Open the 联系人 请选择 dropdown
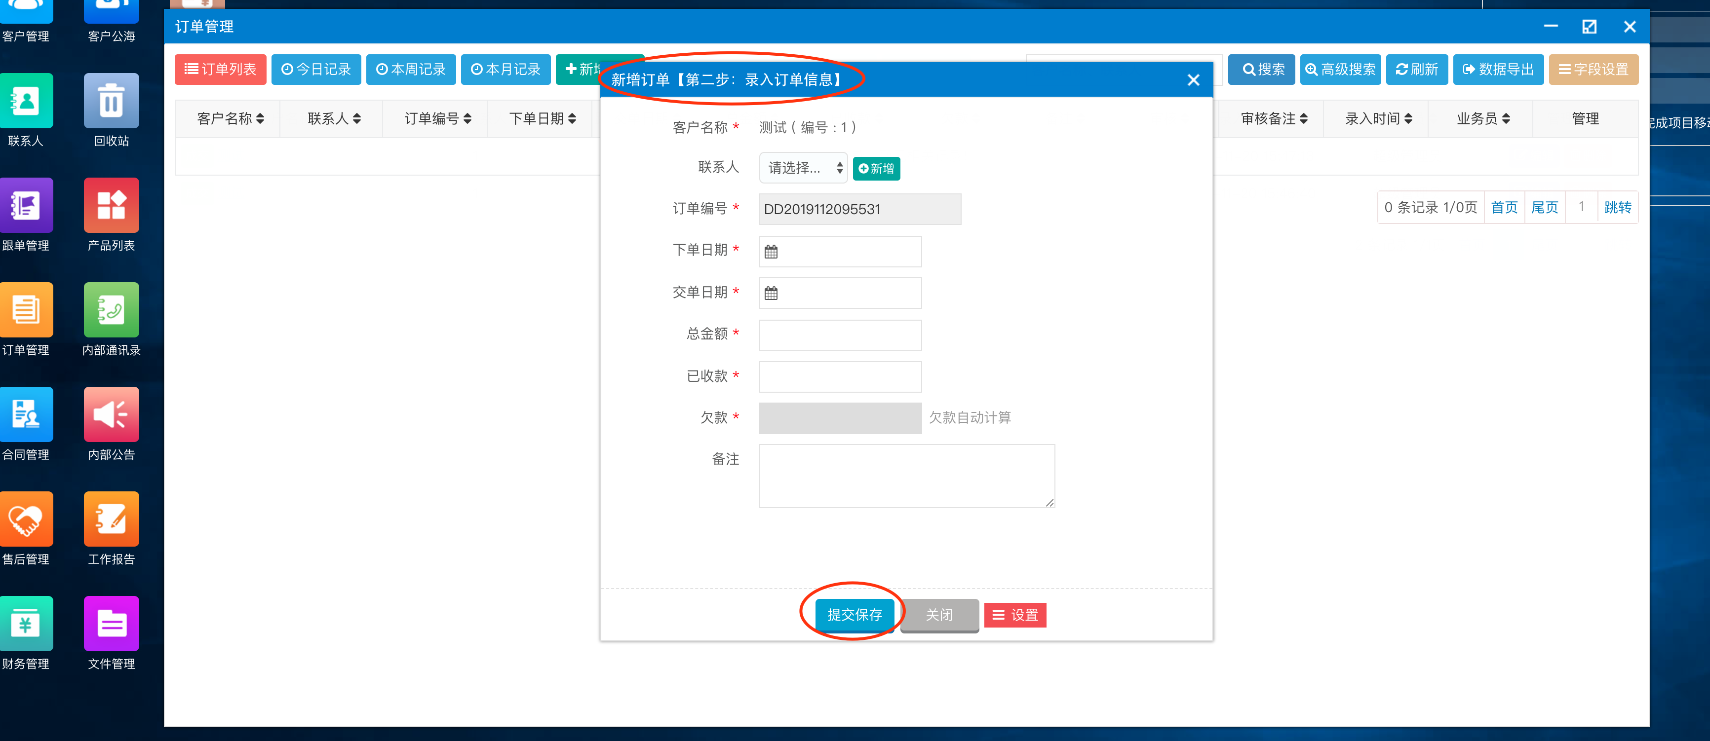The width and height of the screenshot is (1710, 741). coord(803,168)
